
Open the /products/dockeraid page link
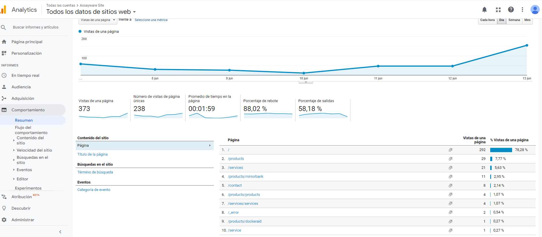[x=245, y=221]
